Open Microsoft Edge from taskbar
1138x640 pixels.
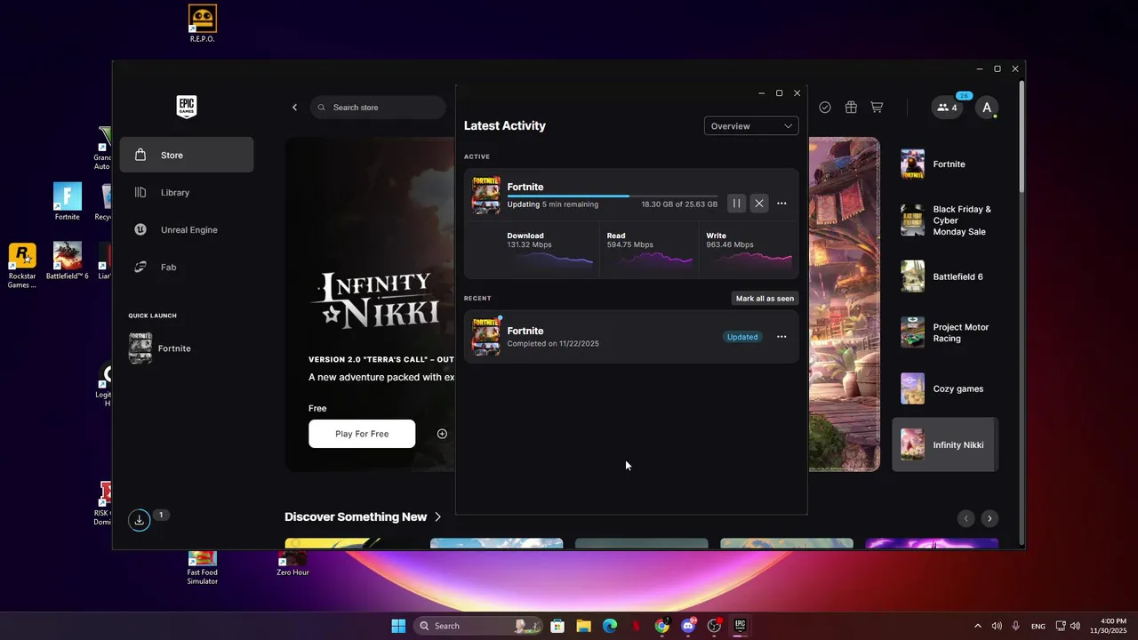pos(610,626)
